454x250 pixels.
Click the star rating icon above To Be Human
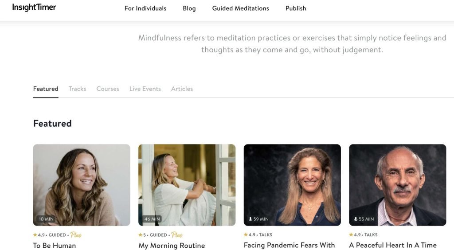click(x=35, y=235)
